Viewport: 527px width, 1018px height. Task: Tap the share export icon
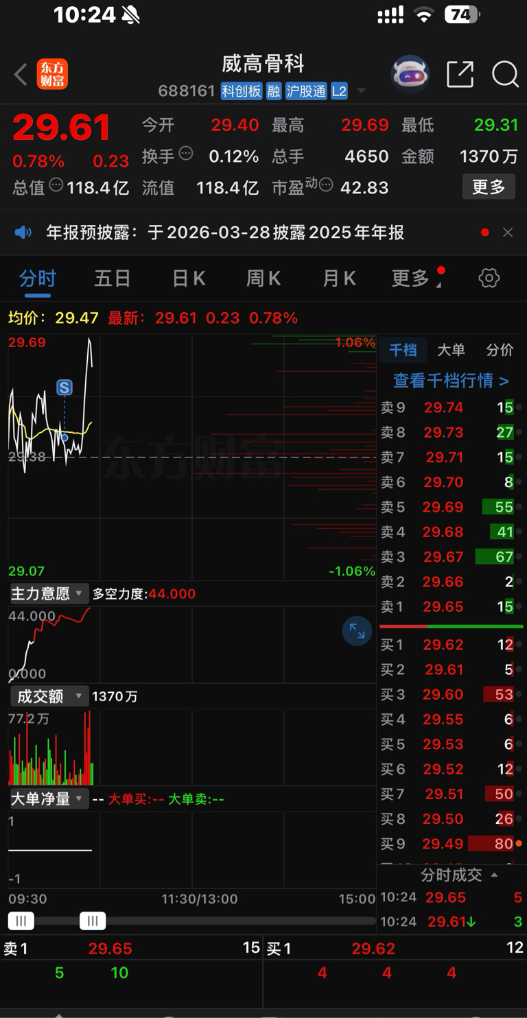(x=460, y=73)
